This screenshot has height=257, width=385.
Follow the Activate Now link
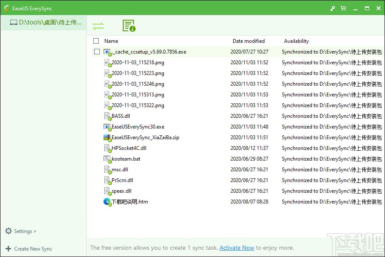tap(237, 248)
